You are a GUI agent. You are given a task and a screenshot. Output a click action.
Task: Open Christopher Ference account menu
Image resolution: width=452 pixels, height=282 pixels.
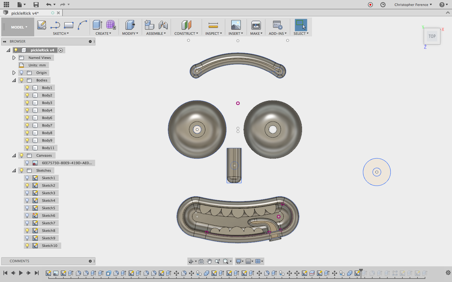click(413, 5)
